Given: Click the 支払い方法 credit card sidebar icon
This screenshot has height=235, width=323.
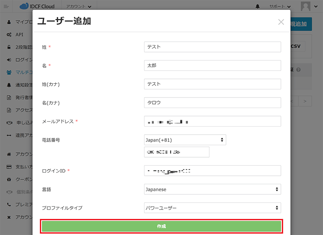Looking at the screenshot, I should click(x=9, y=167).
